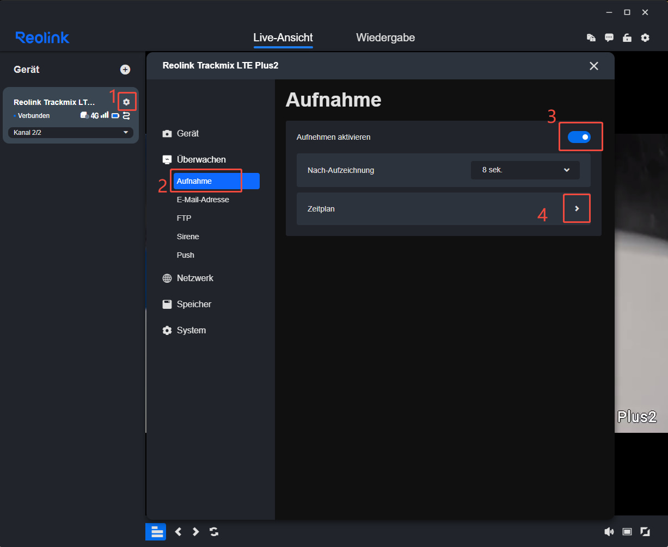
Task: Click the Aufnahme page heading
Action: pos(333,100)
